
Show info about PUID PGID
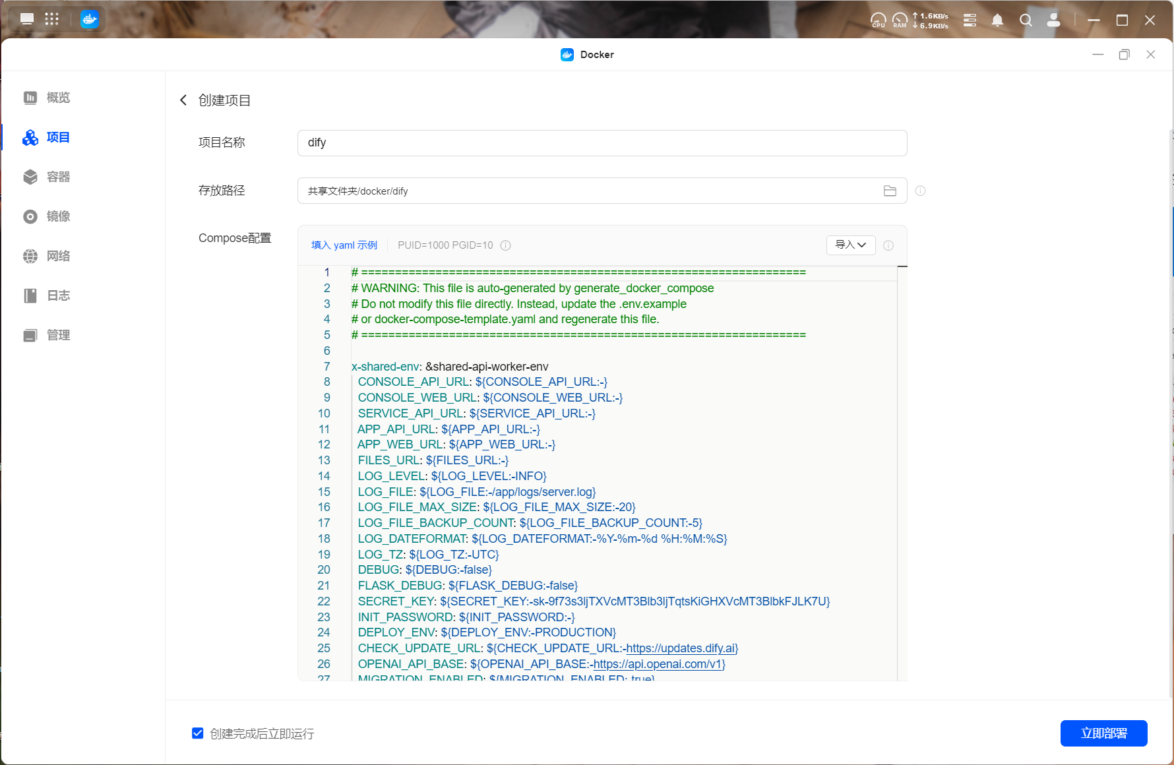[x=506, y=245]
